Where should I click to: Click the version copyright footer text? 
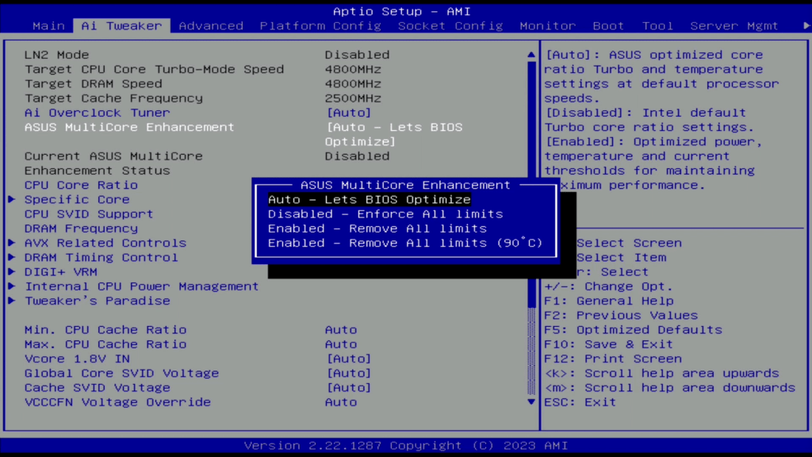[406, 446]
